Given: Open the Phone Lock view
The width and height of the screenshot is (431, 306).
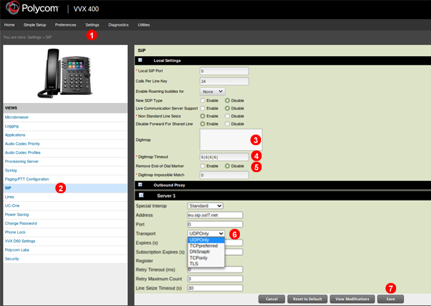Looking at the screenshot, I should pos(15,232).
